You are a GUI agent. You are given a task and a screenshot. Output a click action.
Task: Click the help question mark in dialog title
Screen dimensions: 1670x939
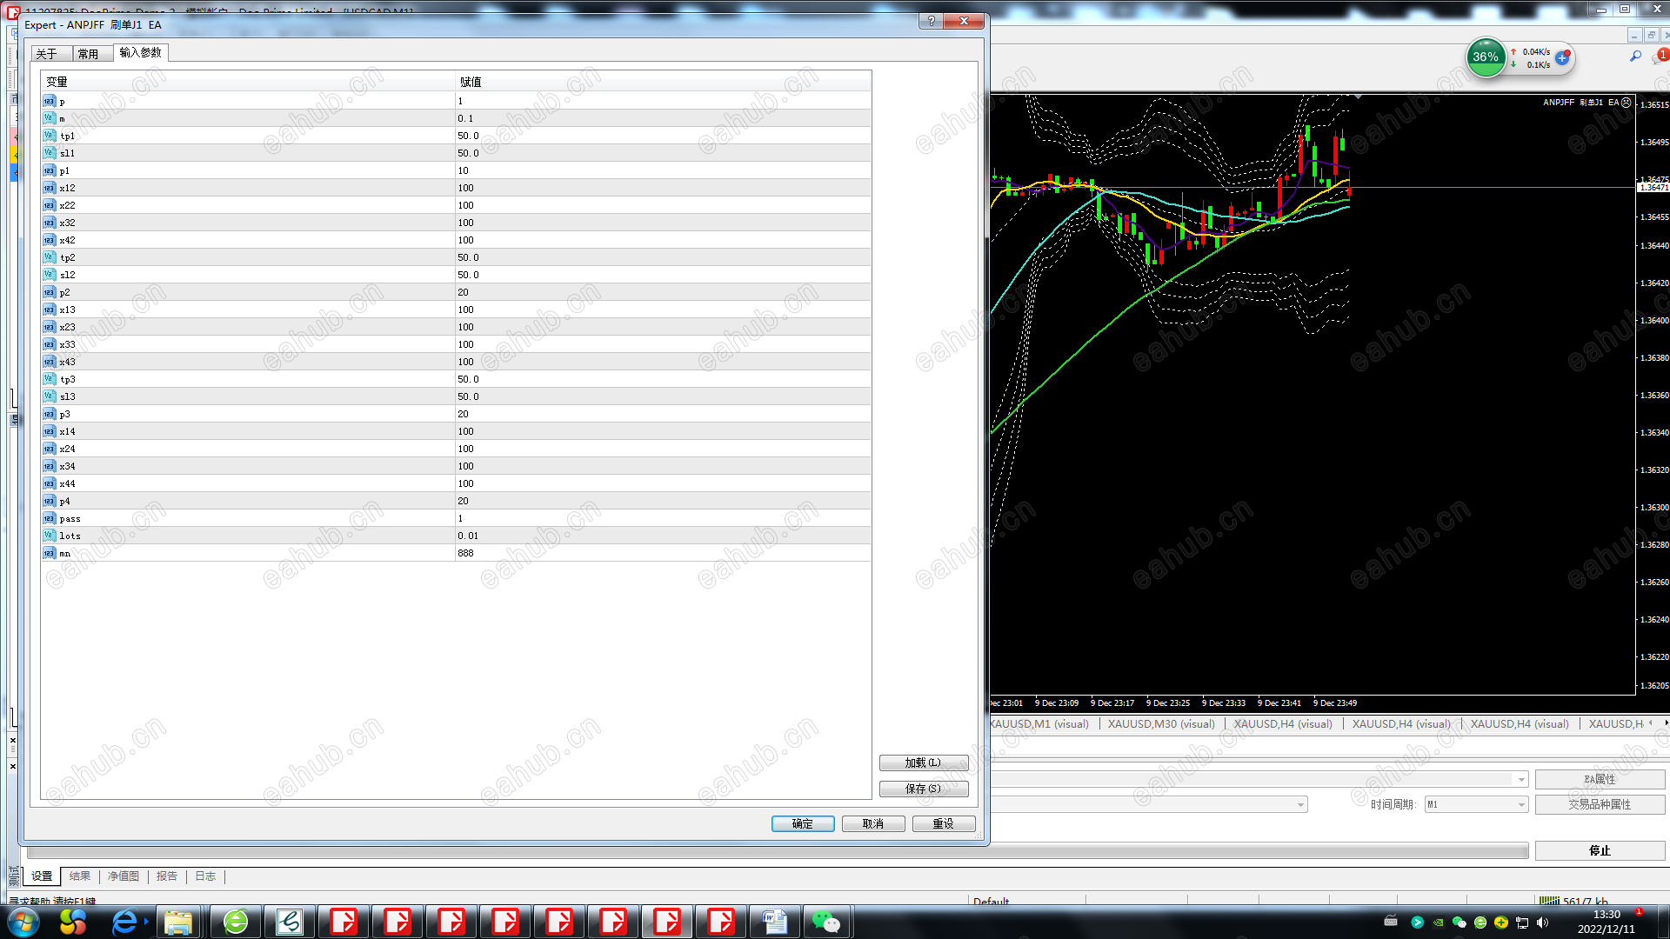[932, 21]
